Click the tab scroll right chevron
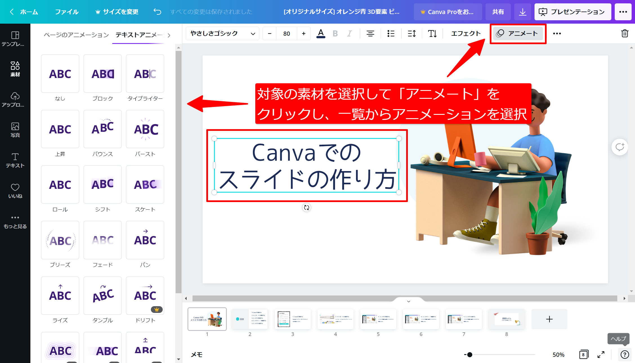Viewport: 635px width, 363px height. pos(169,35)
